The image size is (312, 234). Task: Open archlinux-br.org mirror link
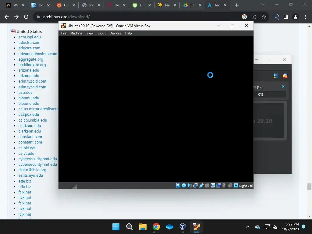(x=32, y=65)
